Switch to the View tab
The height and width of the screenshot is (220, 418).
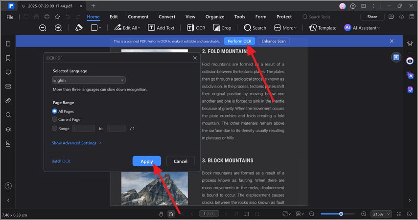[x=190, y=17]
